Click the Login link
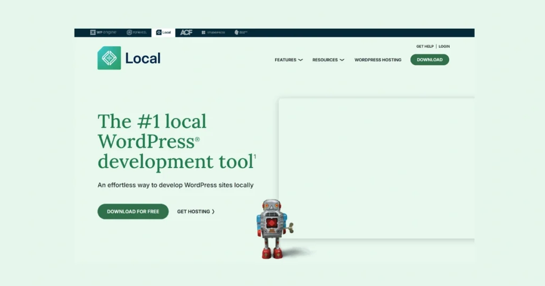The image size is (545, 286). pyautogui.click(x=444, y=46)
